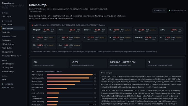188x106 pixels.
Task: Open the chaindump.xyz link
Action: coord(35,12)
